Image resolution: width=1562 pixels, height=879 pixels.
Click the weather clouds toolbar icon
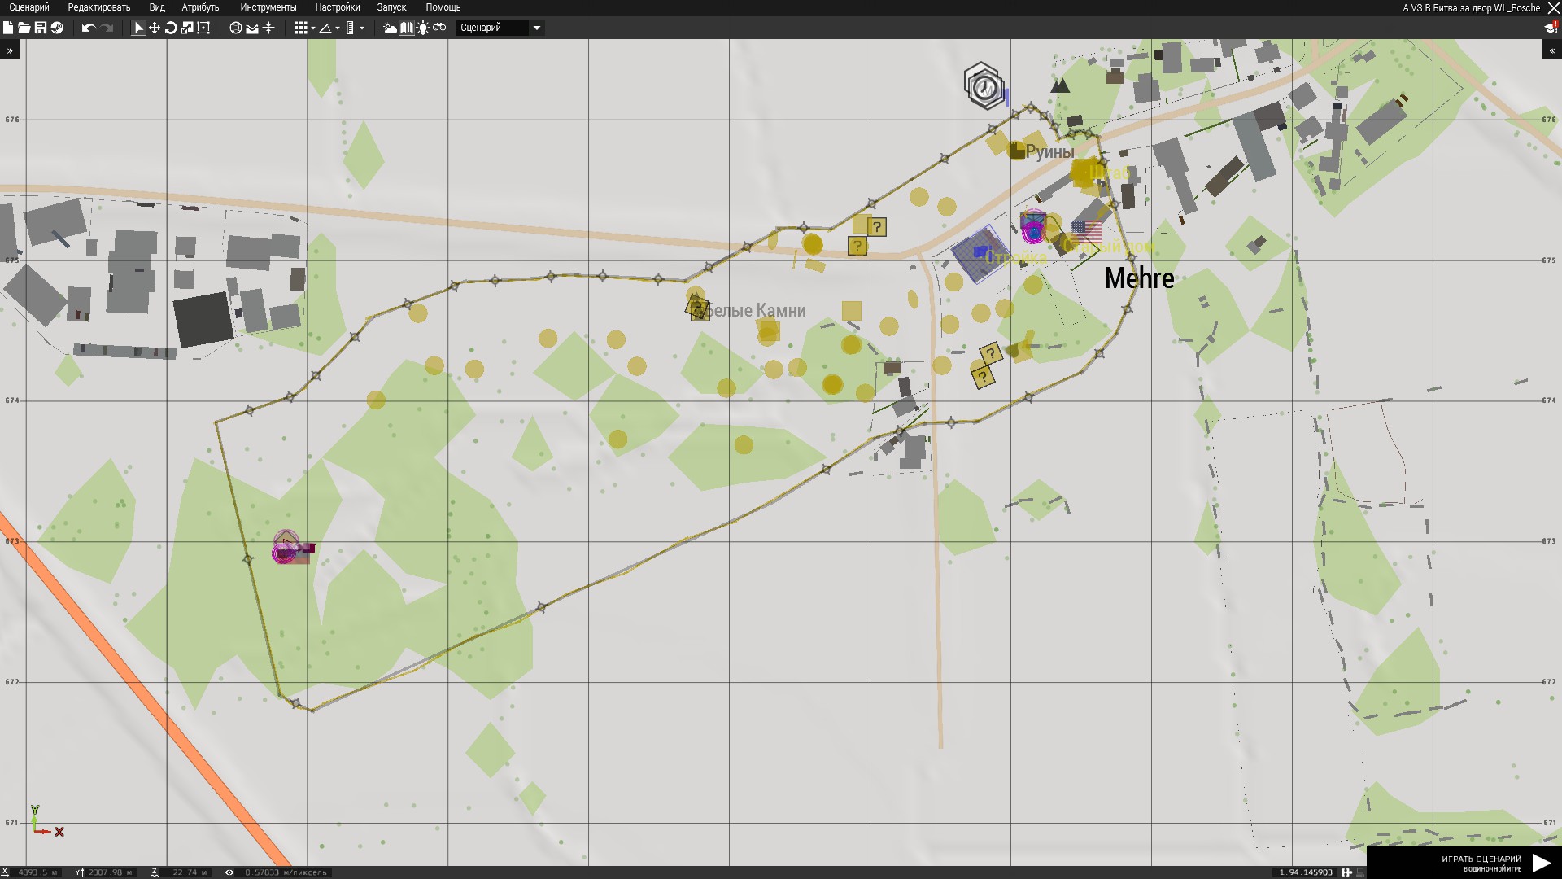pyautogui.click(x=390, y=28)
